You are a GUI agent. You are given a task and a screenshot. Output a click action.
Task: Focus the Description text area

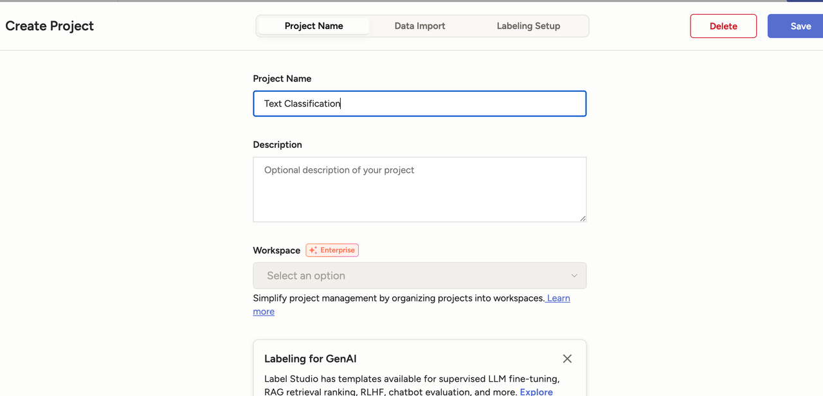420,190
